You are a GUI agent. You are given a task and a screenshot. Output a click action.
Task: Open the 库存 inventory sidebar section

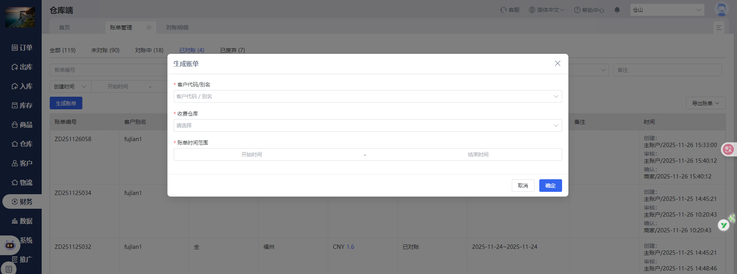[22, 105]
